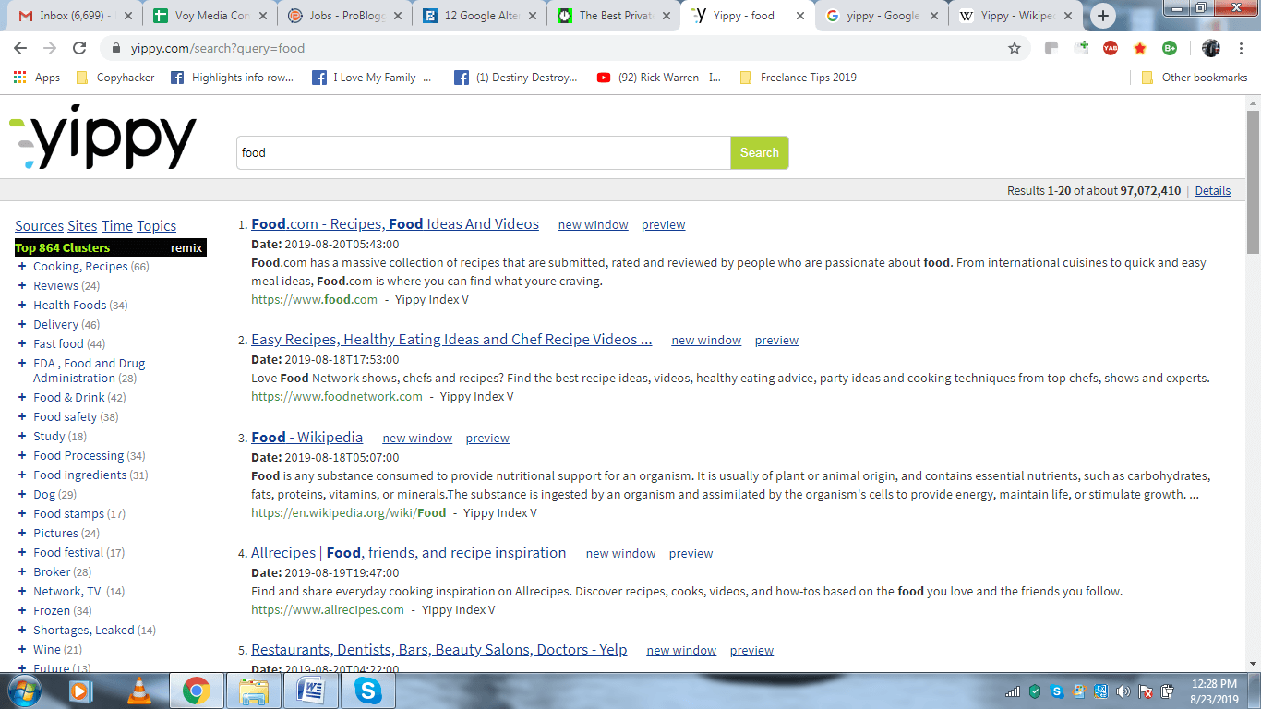1261x709 pixels.
Task: Open the Chrome taskbar icon
Action: [196, 691]
